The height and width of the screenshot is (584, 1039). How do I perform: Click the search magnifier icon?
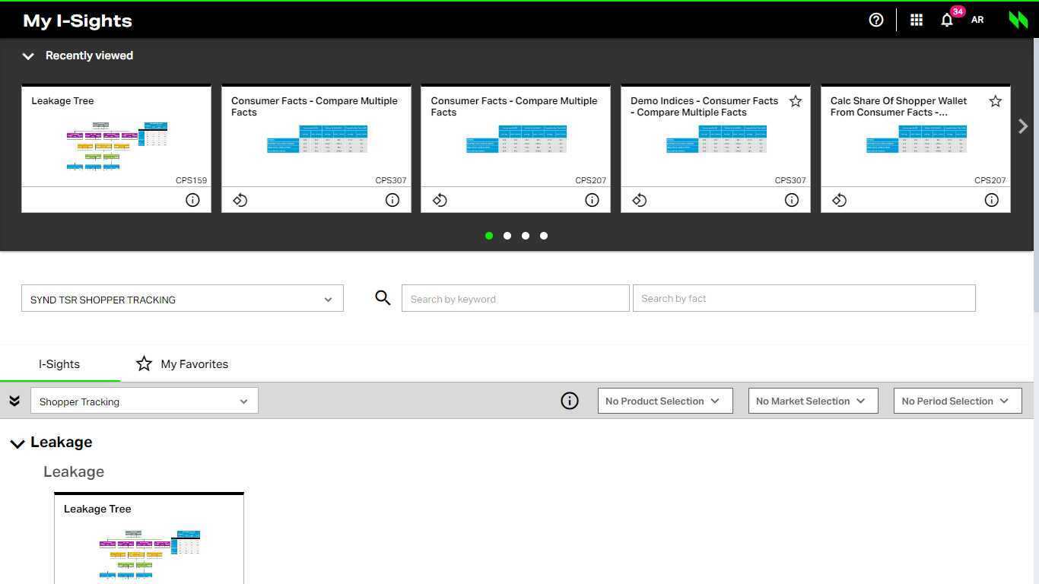pyautogui.click(x=383, y=298)
